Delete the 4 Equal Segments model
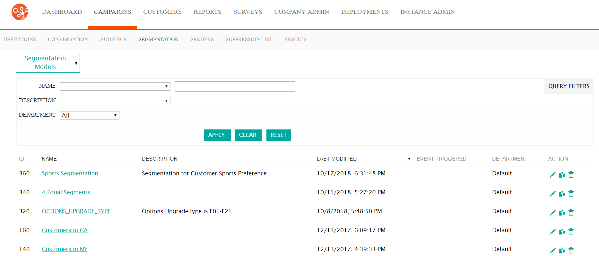Image resolution: width=599 pixels, height=256 pixels. (571, 194)
